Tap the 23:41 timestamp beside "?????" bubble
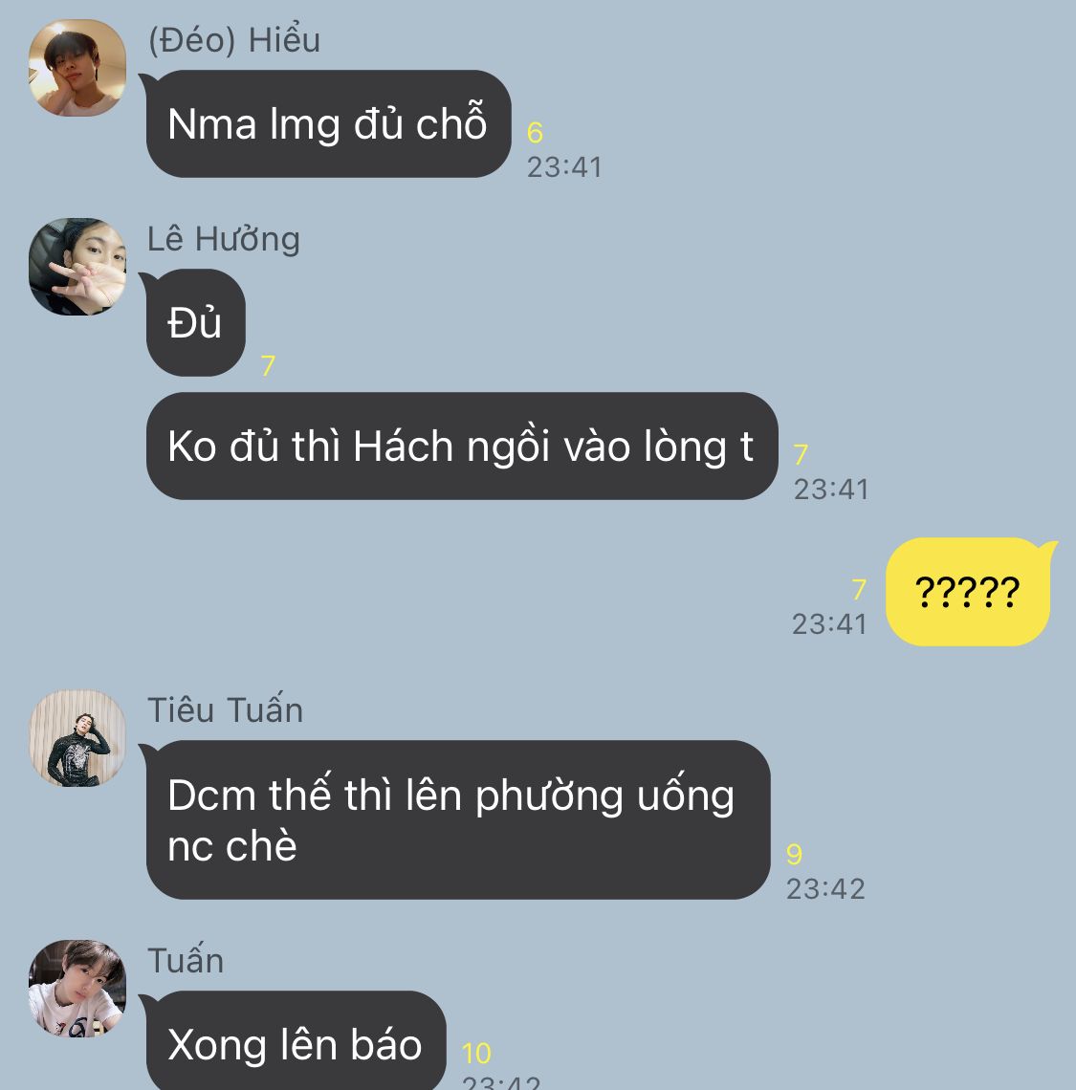Viewport: 1076px width, 1090px height. [x=830, y=624]
